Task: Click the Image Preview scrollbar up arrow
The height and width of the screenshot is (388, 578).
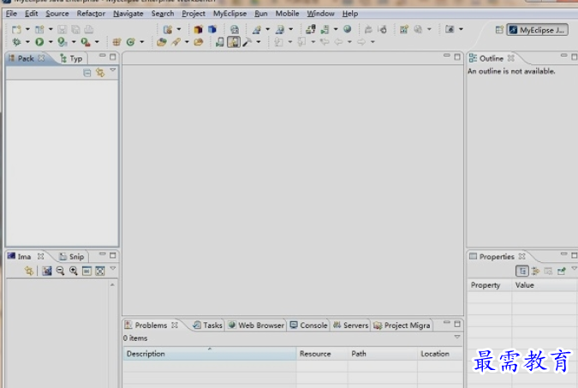Action: 112,284
